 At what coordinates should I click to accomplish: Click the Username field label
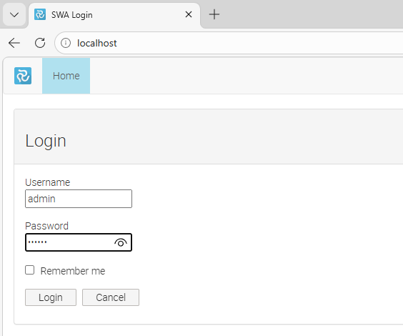click(x=48, y=182)
